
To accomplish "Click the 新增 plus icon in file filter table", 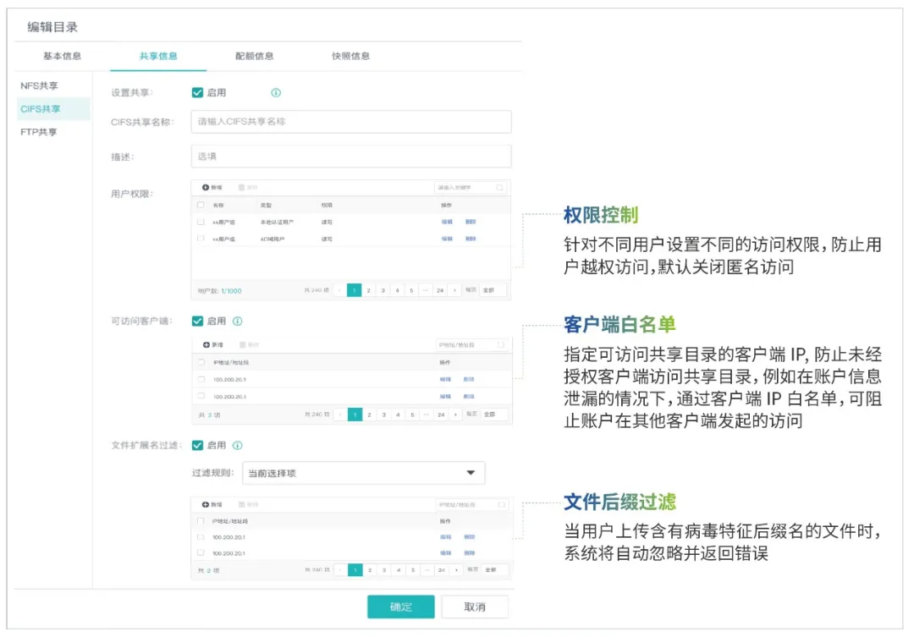I will (x=206, y=504).
